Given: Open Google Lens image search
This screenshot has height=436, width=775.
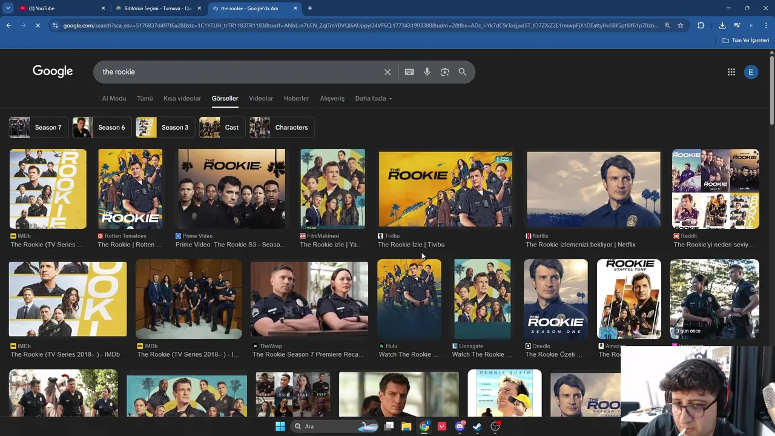Looking at the screenshot, I should click(x=444, y=72).
